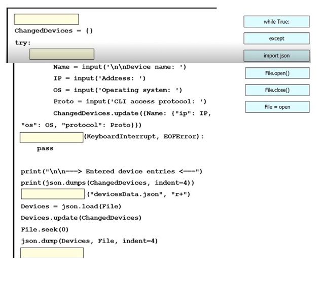
Task: Click the blank below the json.dump line
Action: coord(52,253)
